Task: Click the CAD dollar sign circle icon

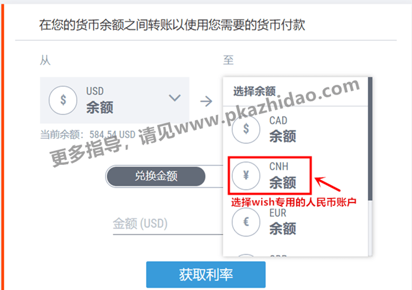Action: coord(246,129)
